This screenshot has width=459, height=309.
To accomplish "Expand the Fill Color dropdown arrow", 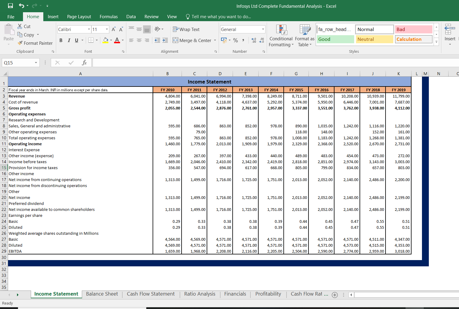I will pos(111,40).
